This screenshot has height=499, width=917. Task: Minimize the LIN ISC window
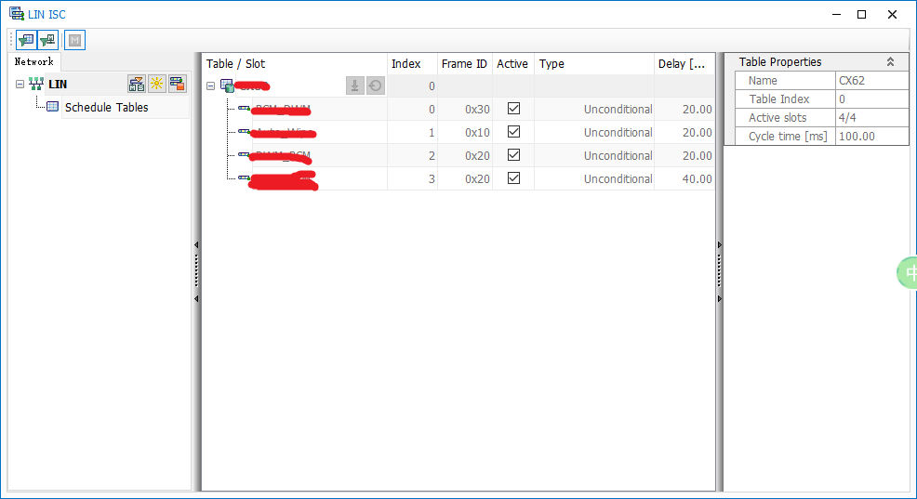[x=836, y=15]
